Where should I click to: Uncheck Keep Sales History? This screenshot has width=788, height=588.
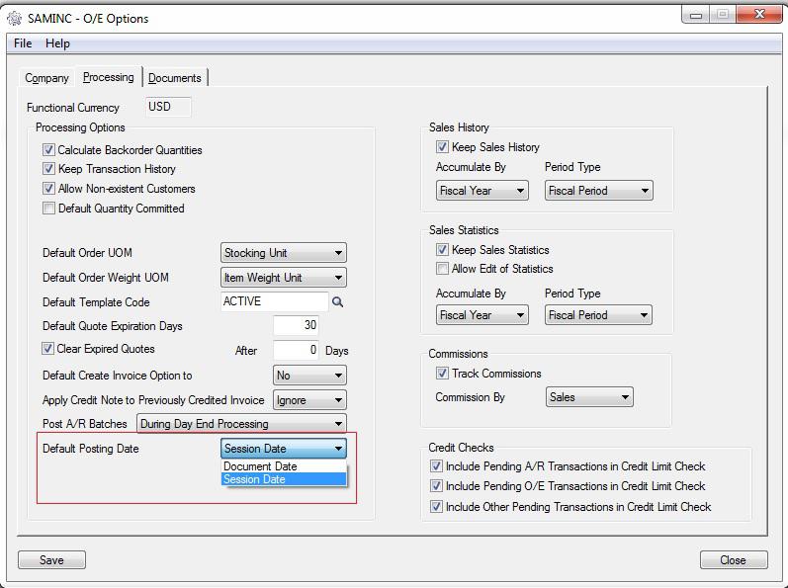click(x=442, y=147)
